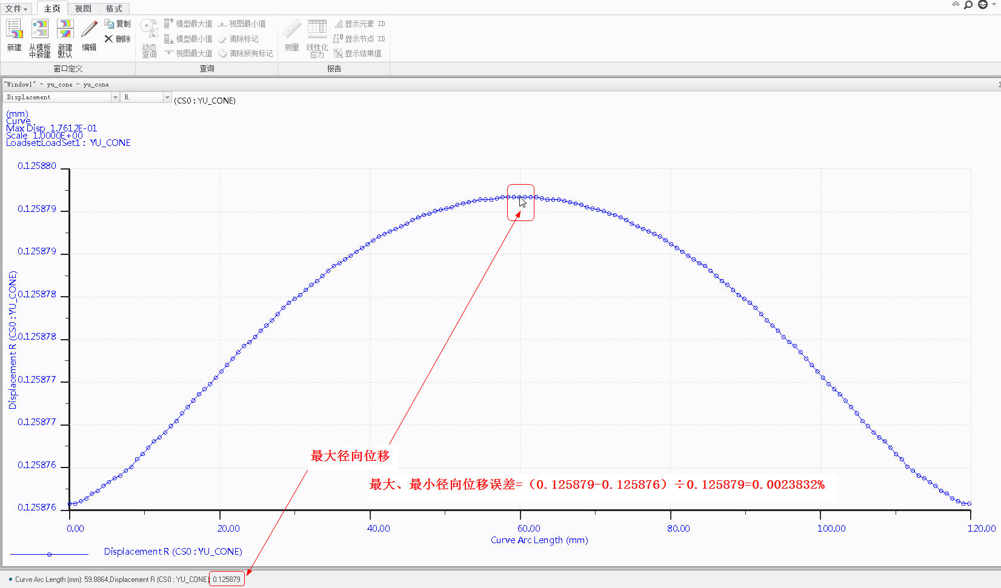Switch to the 主页 tab
The image size is (1001, 588).
click(x=52, y=8)
